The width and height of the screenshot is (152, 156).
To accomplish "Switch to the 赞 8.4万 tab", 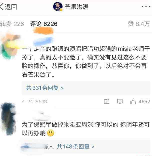I will [139, 24].
